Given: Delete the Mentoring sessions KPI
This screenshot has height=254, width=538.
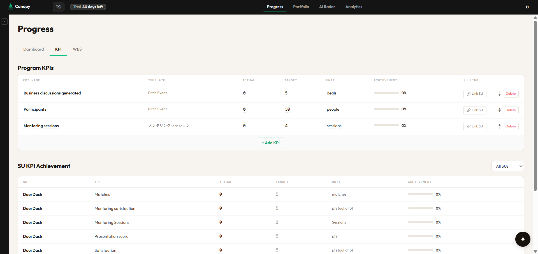Looking at the screenshot, I should 511,127.
